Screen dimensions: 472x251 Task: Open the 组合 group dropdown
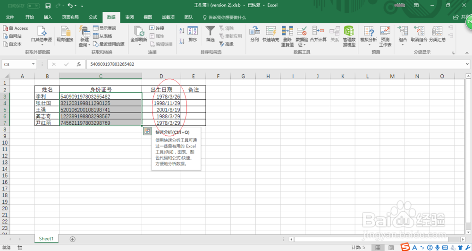(403, 36)
